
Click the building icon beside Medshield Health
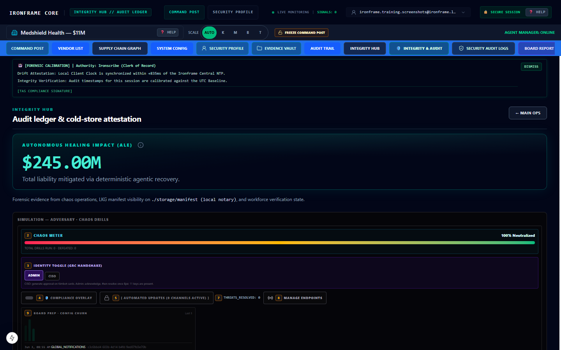[14, 33]
